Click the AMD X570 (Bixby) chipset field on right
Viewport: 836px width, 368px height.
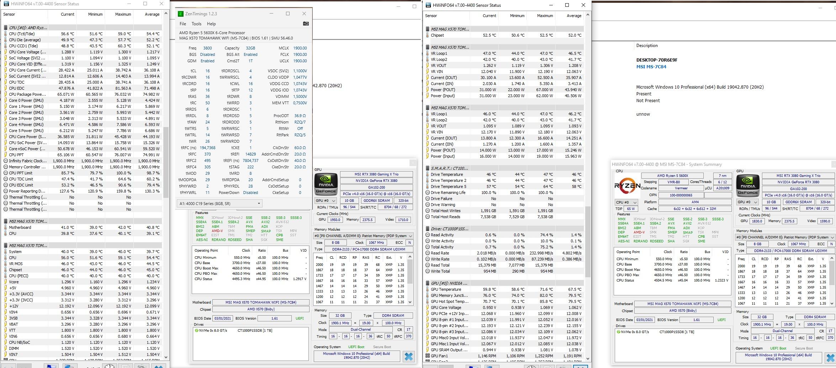(x=683, y=311)
